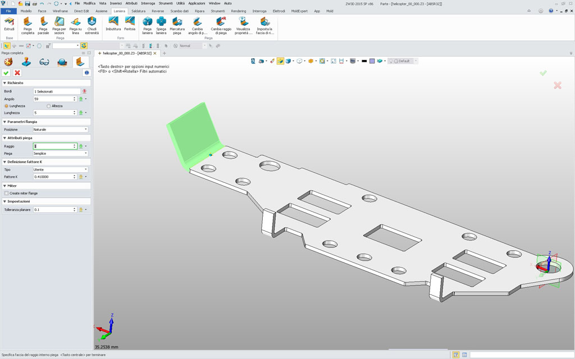Click the black color swatch in view toolbar
Screen dimensions: 575x359
click(x=364, y=61)
